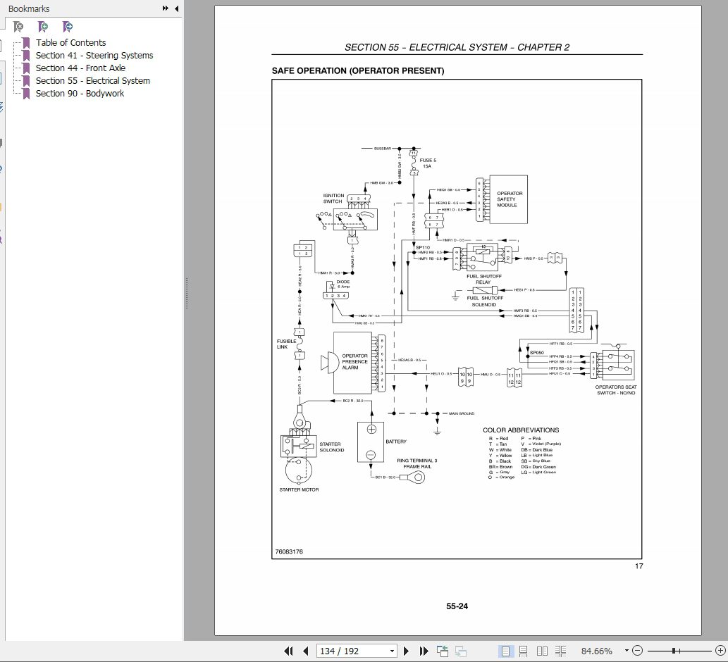The height and width of the screenshot is (662, 728).
Task: Click the zoom out minus button
Action: click(638, 651)
